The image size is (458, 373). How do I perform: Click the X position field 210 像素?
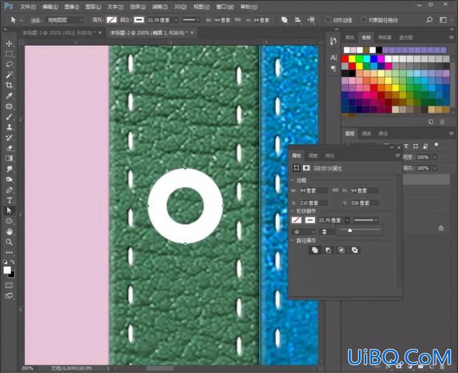point(312,203)
